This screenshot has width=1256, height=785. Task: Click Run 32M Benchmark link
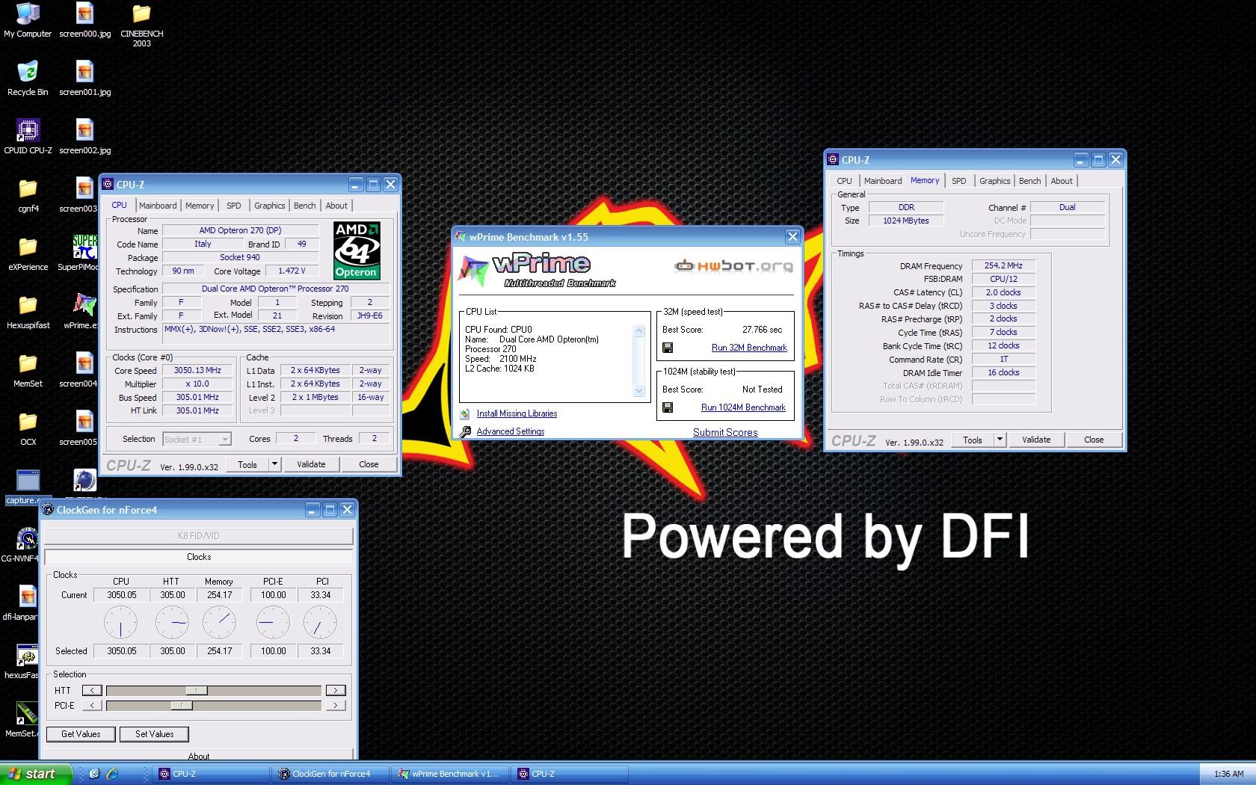(749, 348)
